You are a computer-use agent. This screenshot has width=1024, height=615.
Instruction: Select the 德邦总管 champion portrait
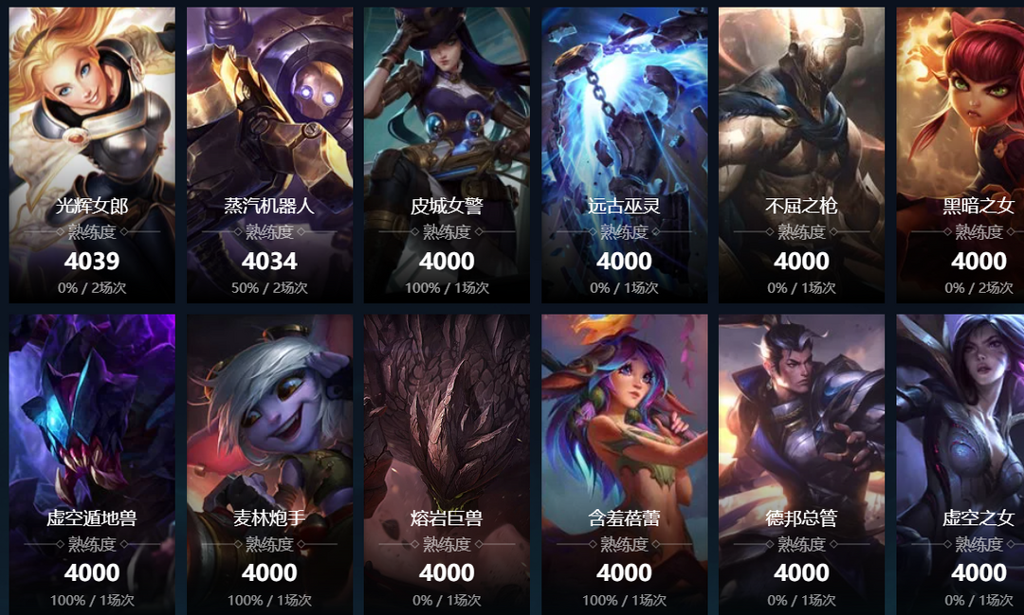click(801, 465)
